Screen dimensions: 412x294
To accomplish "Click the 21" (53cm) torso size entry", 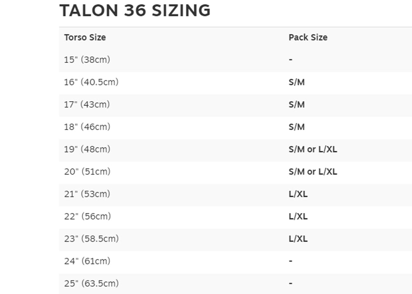I will (x=87, y=194).
